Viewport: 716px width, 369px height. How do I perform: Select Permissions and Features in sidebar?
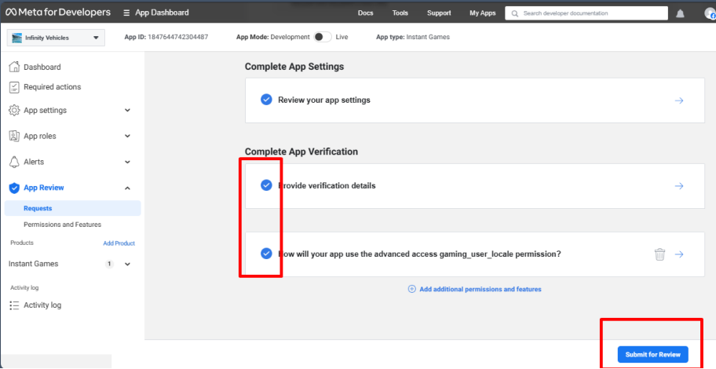point(63,225)
